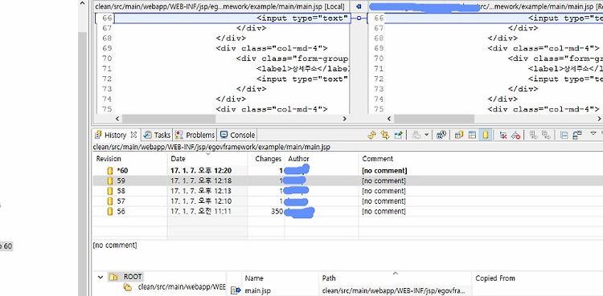This screenshot has height=296, width=603.
Task: Click the stop-on-copy icon with red circle
Action: [515, 135]
